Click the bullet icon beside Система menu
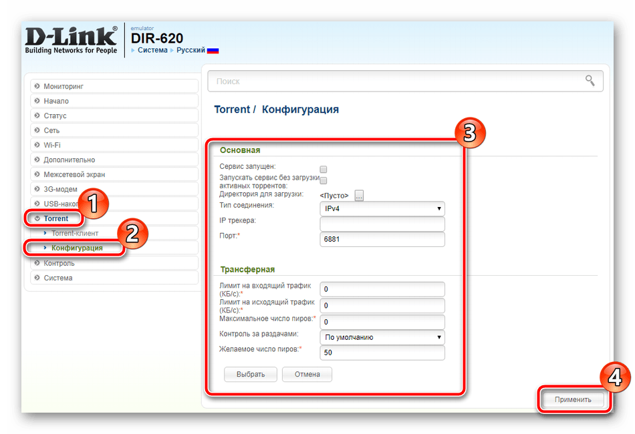The image size is (635, 434). pyautogui.click(x=37, y=278)
